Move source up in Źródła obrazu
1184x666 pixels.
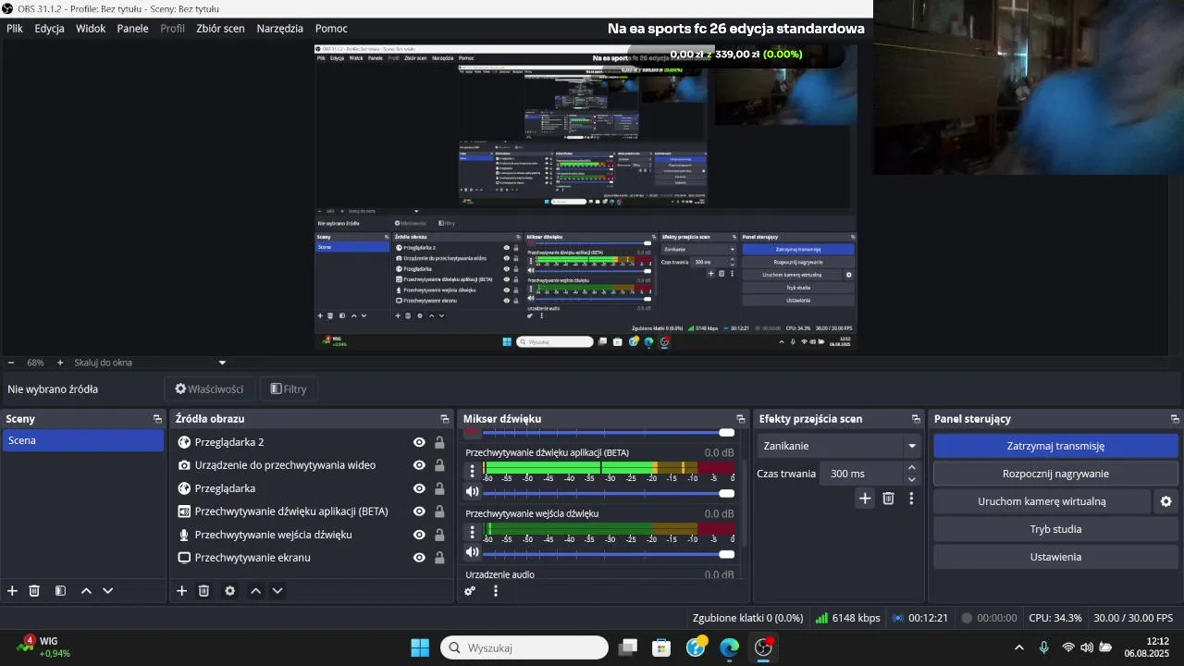[x=255, y=591]
